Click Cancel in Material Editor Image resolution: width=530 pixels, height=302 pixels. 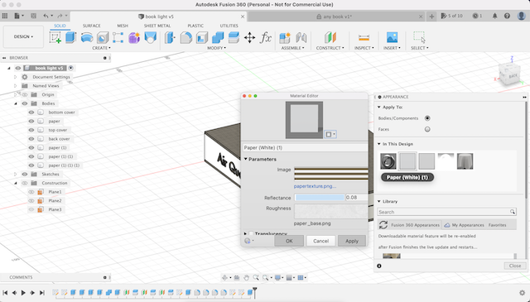click(320, 241)
